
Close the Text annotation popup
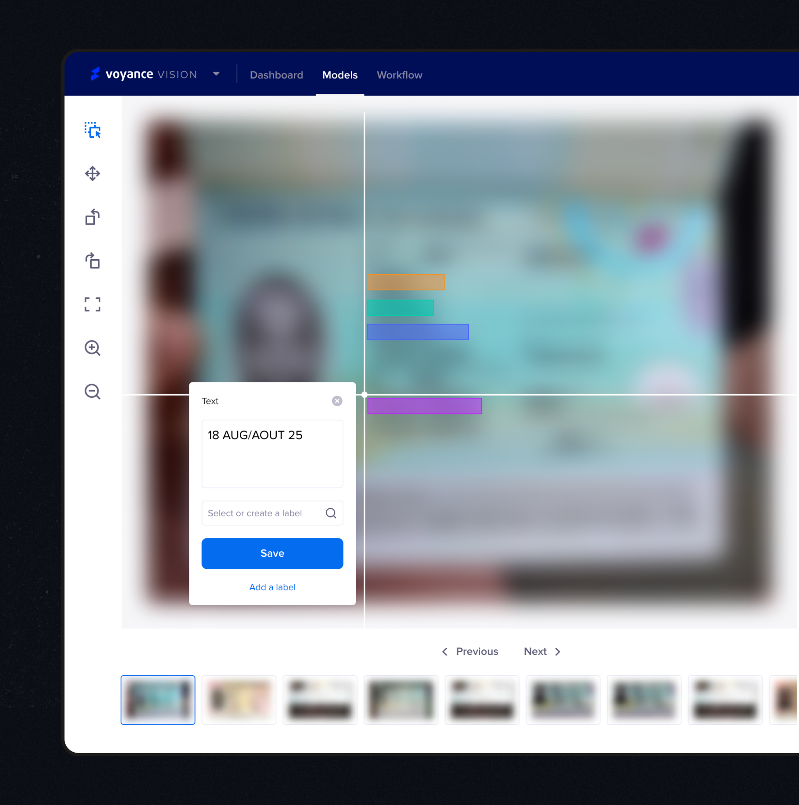click(x=337, y=401)
